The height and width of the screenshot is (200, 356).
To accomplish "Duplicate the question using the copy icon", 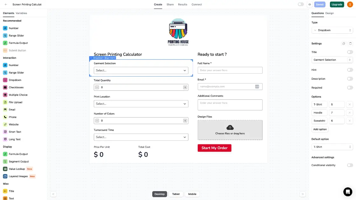I will click(344, 43).
